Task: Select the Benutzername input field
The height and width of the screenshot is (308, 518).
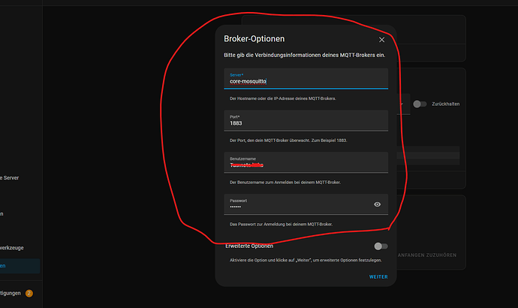Action: (x=306, y=163)
